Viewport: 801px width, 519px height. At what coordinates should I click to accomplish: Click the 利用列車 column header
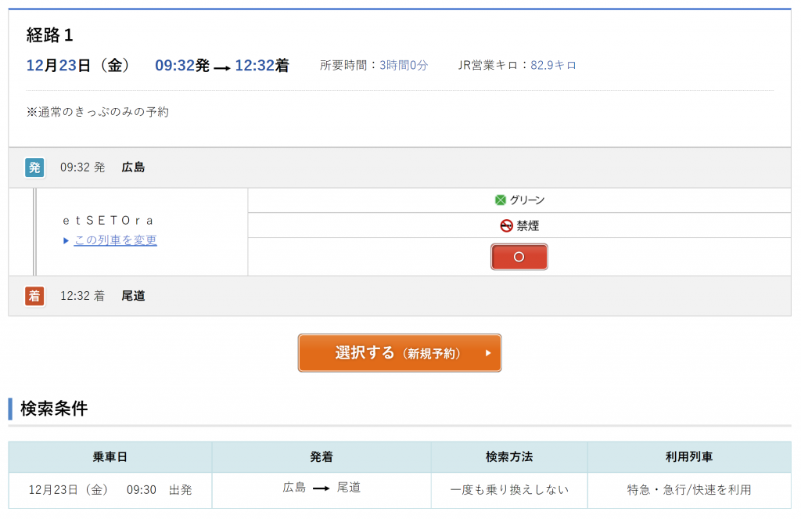tap(689, 457)
